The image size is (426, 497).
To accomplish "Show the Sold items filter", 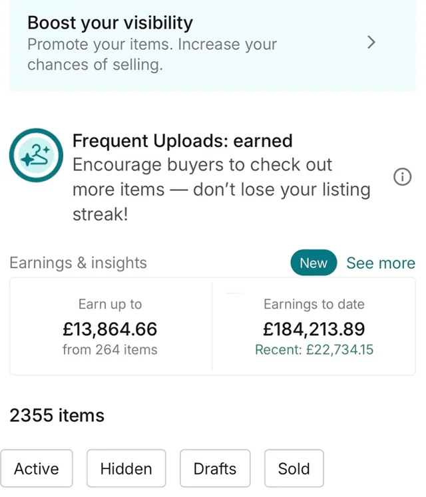I will point(294,469).
